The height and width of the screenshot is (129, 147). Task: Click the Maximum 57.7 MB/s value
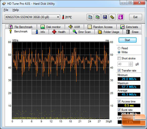point(129,87)
